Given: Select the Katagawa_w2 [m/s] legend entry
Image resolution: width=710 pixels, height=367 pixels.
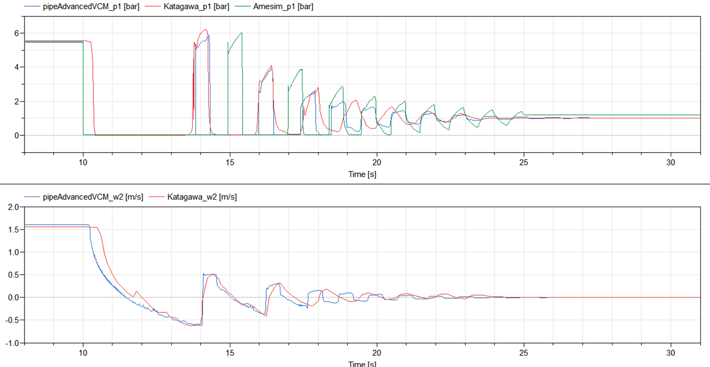Looking at the screenshot, I should 202,197.
